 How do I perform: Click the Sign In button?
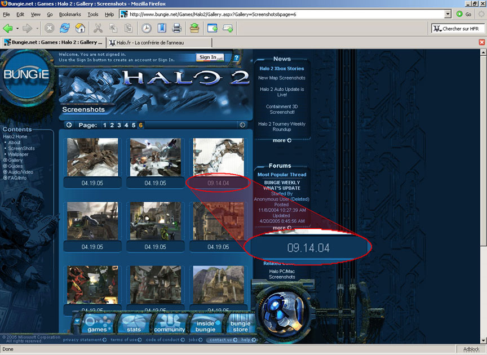tap(210, 57)
